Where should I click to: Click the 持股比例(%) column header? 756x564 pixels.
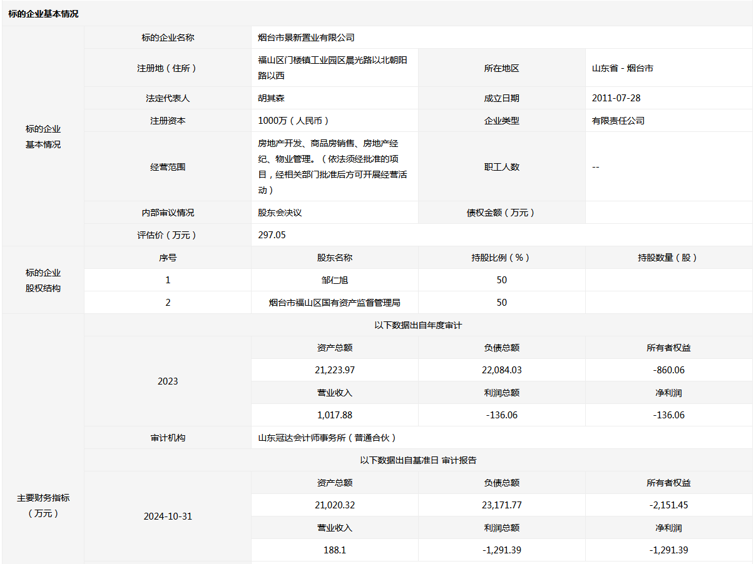pyautogui.click(x=501, y=258)
